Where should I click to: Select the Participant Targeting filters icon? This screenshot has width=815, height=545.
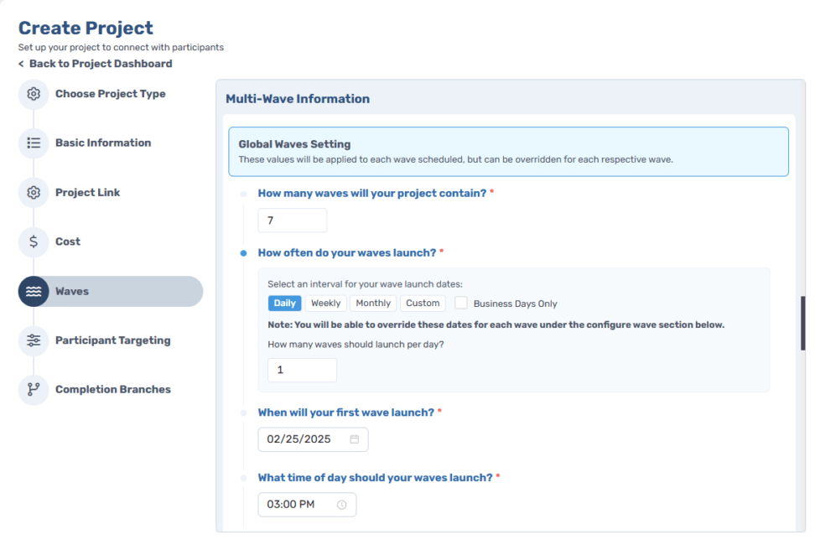pos(33,340)
